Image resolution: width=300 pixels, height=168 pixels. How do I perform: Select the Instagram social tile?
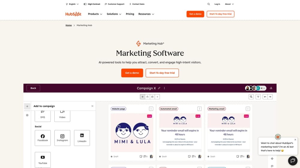pos(62,138)
